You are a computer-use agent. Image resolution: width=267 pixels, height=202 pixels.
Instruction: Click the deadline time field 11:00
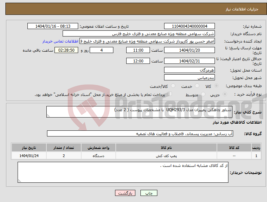coord(138,50)
